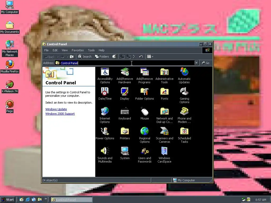Click the Up folder toolbar icon
Viewport: 271px width, 203px height.
point(72,57)
